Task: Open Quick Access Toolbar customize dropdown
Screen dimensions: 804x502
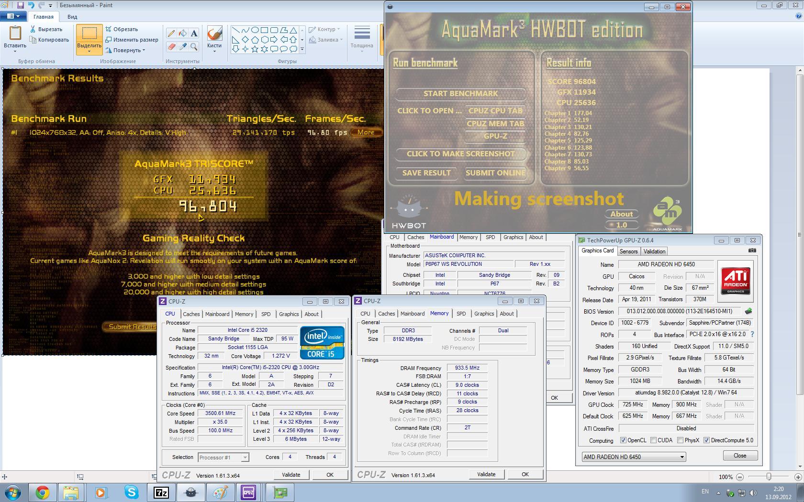Action: pos(50,6)
